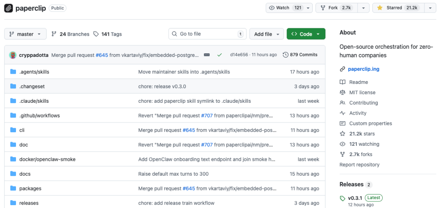Expand the Add file dropdown
Image resolution: width=442 pixels, height=208 pixels.
(x=266, y=34)
